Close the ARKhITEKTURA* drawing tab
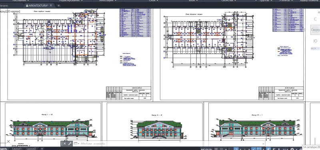 51,6
